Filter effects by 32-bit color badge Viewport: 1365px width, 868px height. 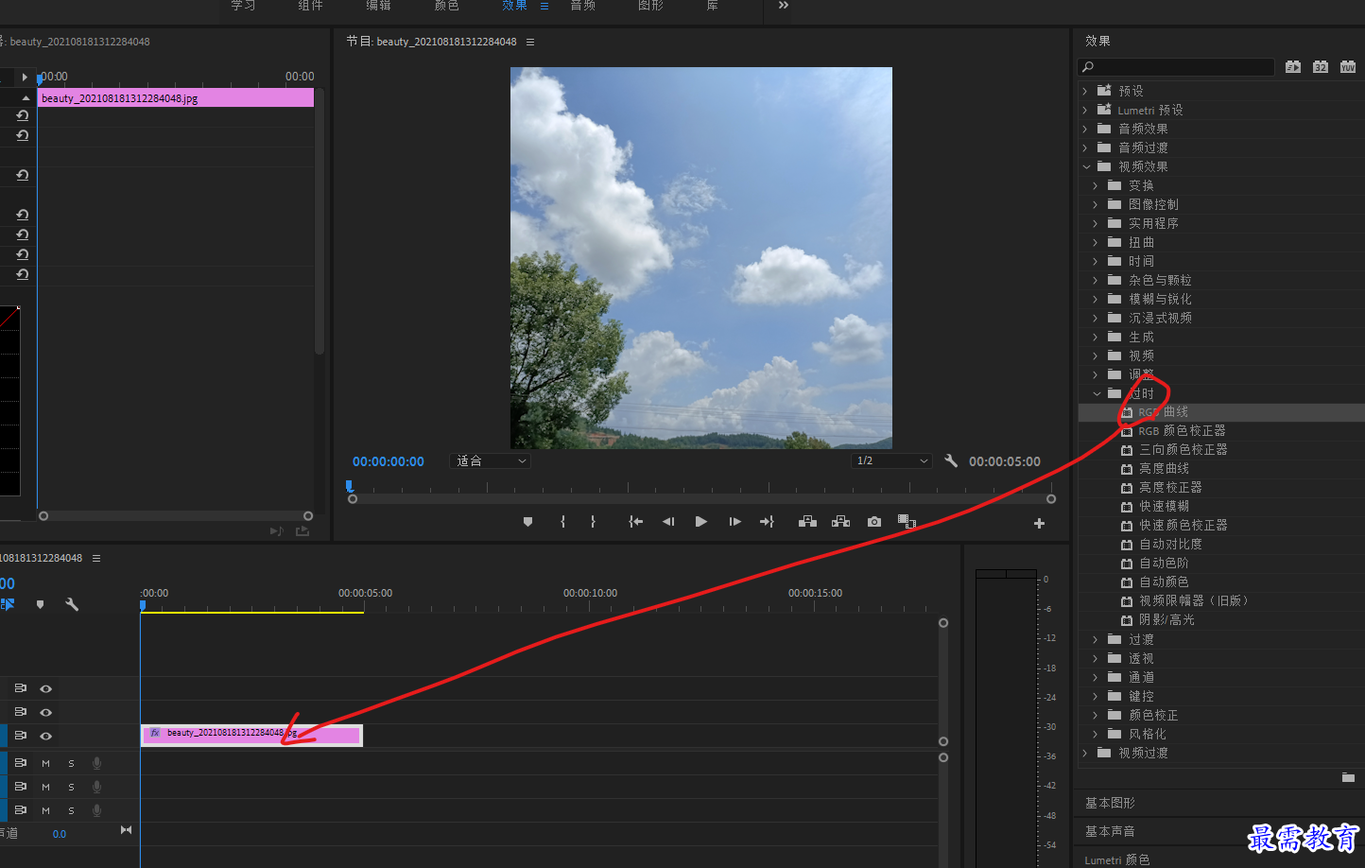pos(1321,67)
